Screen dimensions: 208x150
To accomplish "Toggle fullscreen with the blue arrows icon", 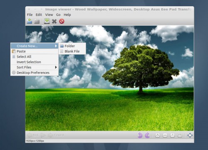I will pyautogui.click(x=190, y=135).
